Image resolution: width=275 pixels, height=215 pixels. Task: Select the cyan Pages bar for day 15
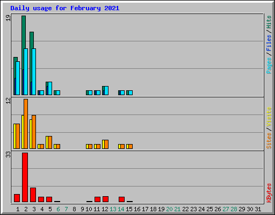point(131,92)
